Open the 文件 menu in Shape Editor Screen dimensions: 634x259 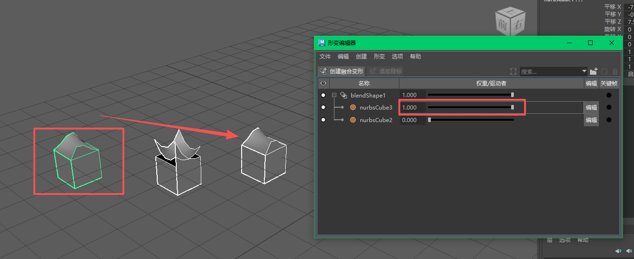(x=325, y=57)
